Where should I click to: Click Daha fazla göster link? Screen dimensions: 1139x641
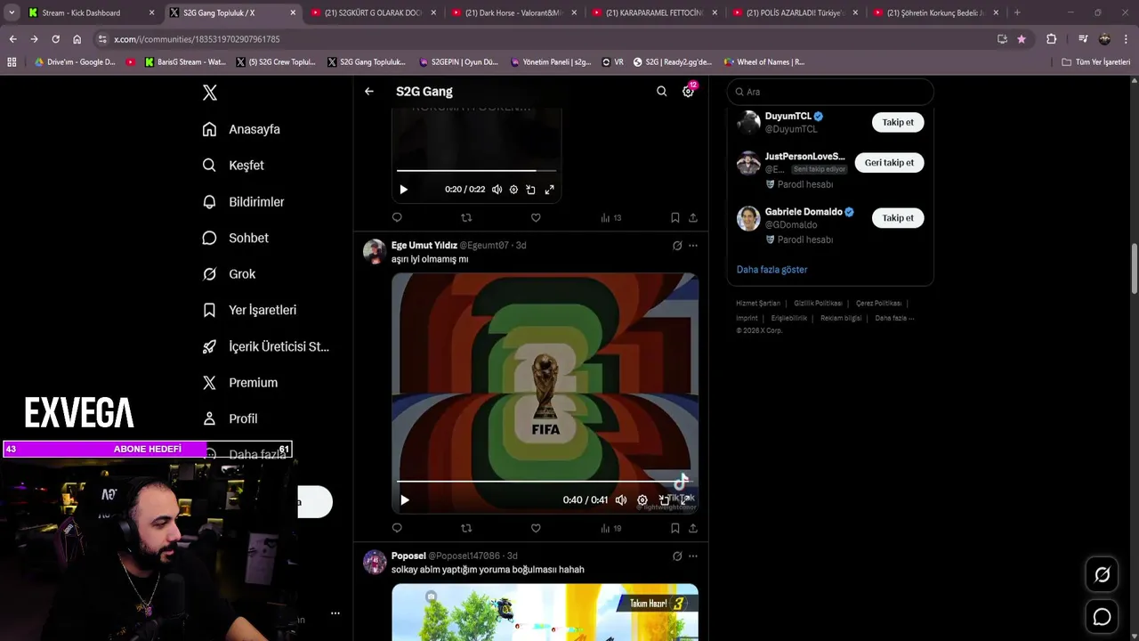tap(771, 270)
